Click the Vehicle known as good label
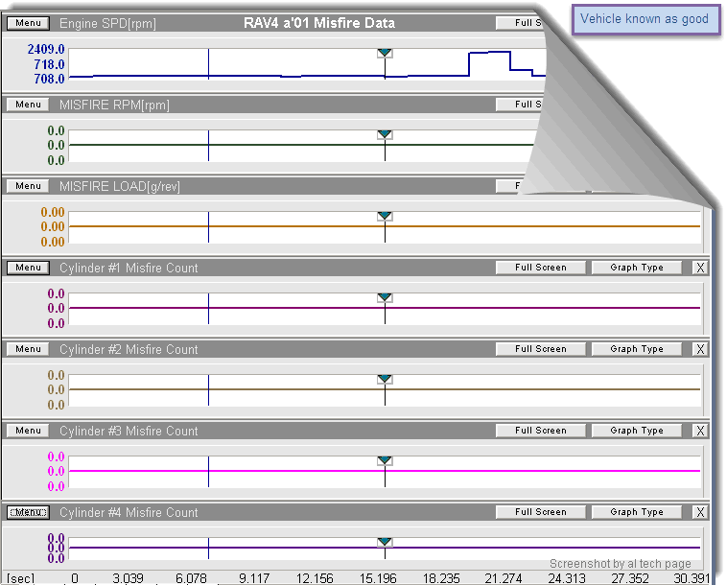The width and height of the screenshot is (727, 585). point(645,19)
